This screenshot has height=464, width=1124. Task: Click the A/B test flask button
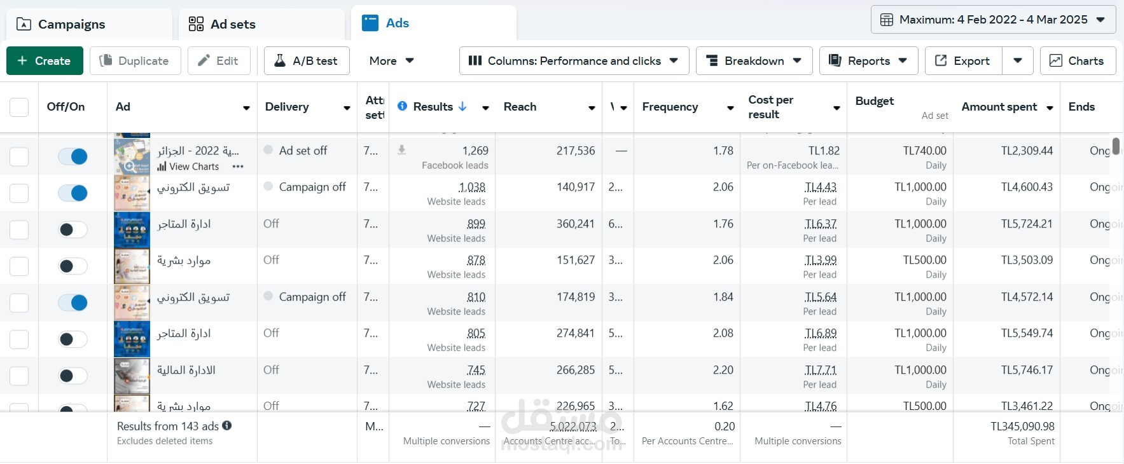click(x=307, y=61)
